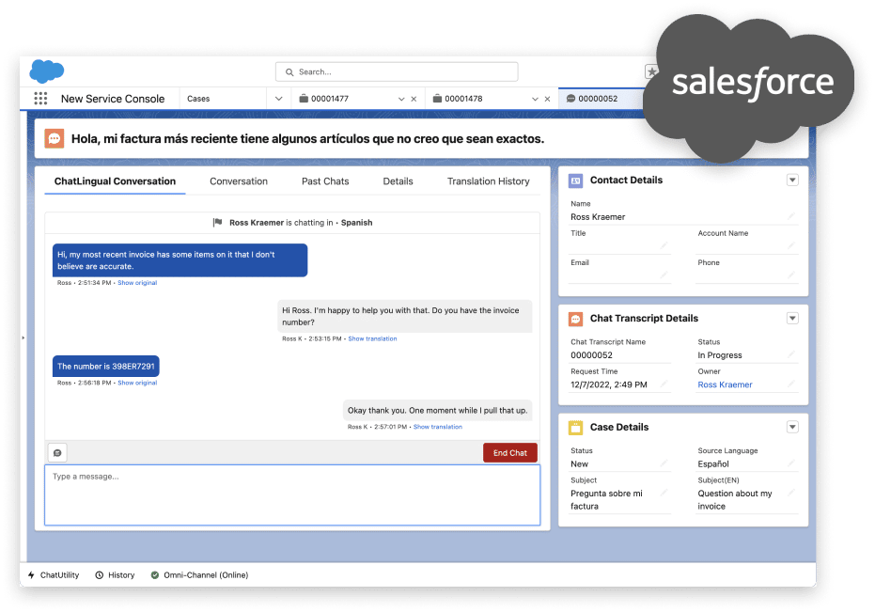Edit the Email field pencil icon

664,275
